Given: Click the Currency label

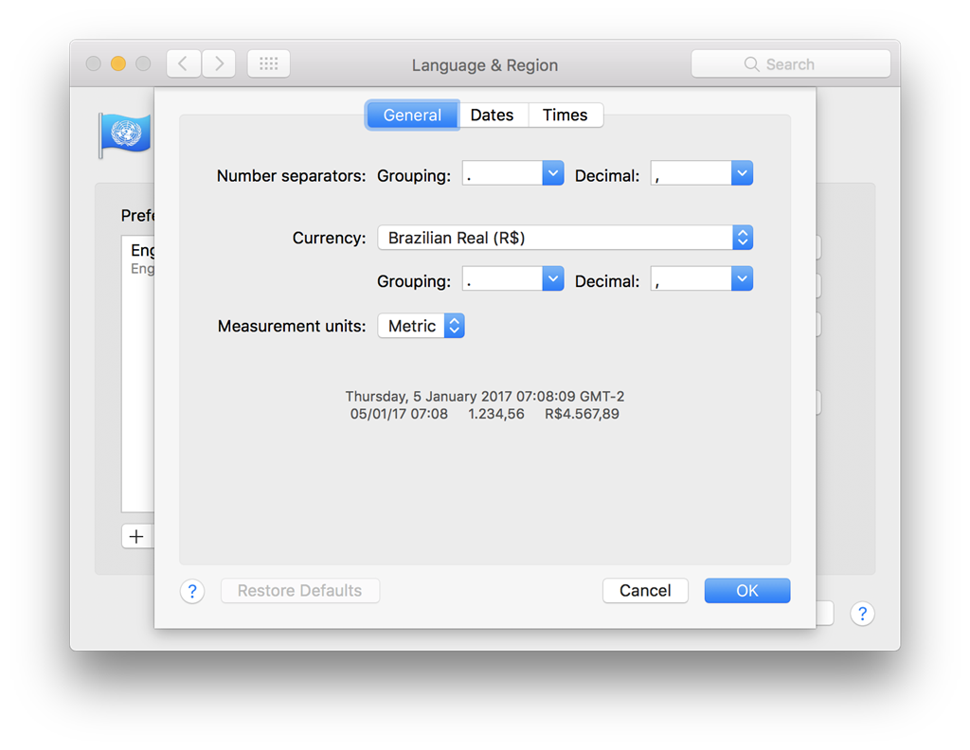Looking at the screenshot, I should tap(329, 238).
